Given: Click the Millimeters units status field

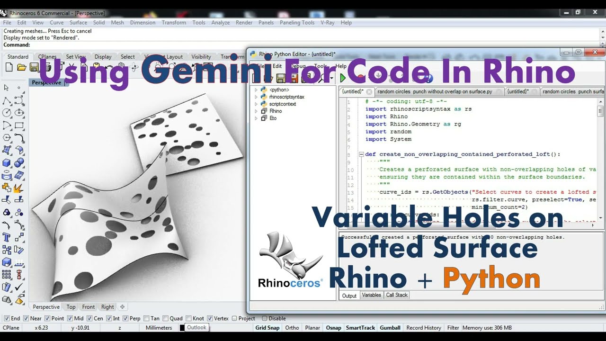Looking at the screenshot, I should click(x=159, y=328).
